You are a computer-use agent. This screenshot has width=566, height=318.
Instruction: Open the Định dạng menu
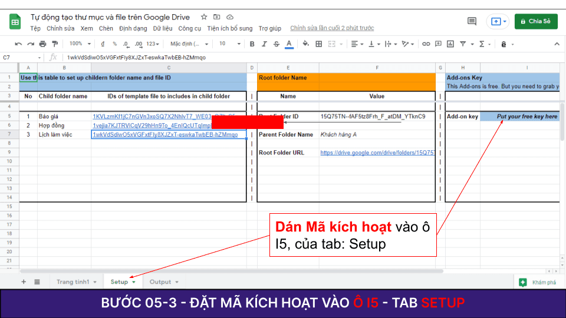click(x=133, y=28)
